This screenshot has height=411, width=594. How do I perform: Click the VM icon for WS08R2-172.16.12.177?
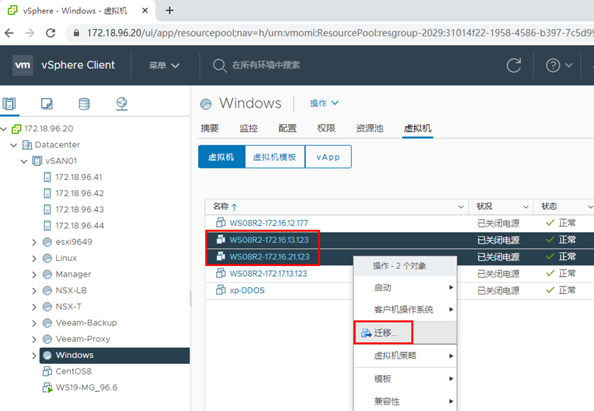221,222
